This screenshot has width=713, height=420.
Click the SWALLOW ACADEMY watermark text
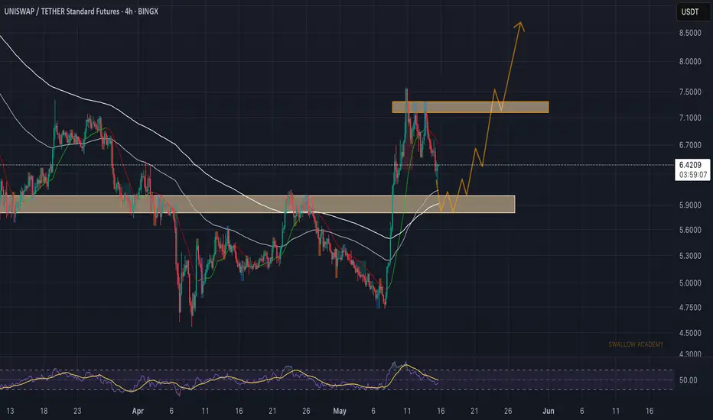point(636,344)
